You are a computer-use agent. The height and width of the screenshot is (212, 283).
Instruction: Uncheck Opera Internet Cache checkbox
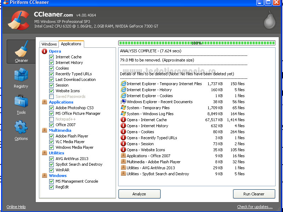coord(52,57)
